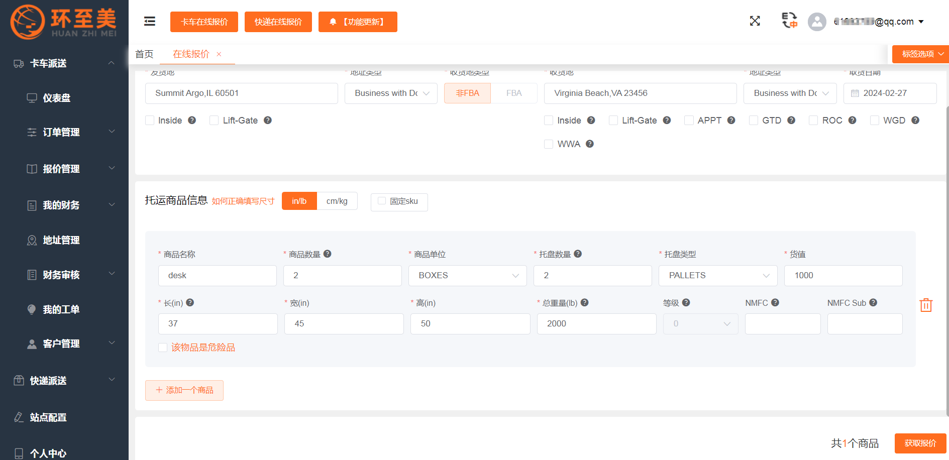Open 仪表盘 in the sidebar
Image resolution: width=949 pixels, height=460 pixels.
(x=56, y=98)
